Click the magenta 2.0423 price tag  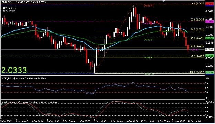pos(209,22)
